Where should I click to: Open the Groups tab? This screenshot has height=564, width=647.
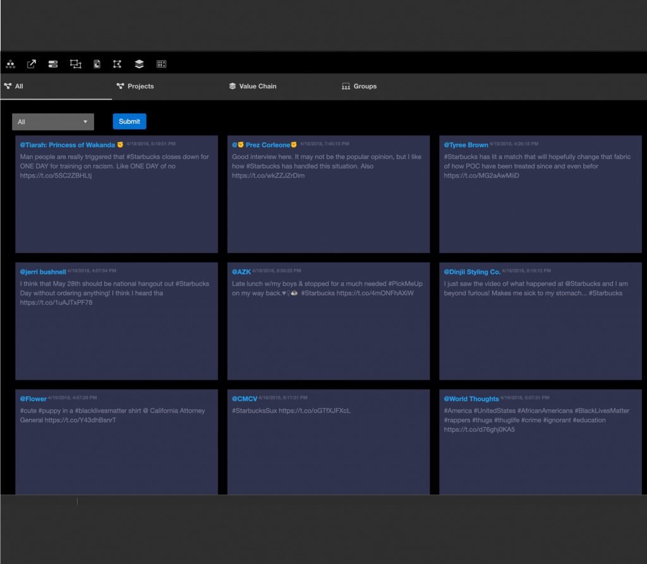[x=359, y=86]
